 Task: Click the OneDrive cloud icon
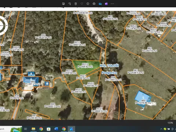tap(100, 4)
